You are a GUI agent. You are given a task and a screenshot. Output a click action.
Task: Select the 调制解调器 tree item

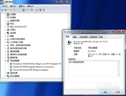coord(15,51)
